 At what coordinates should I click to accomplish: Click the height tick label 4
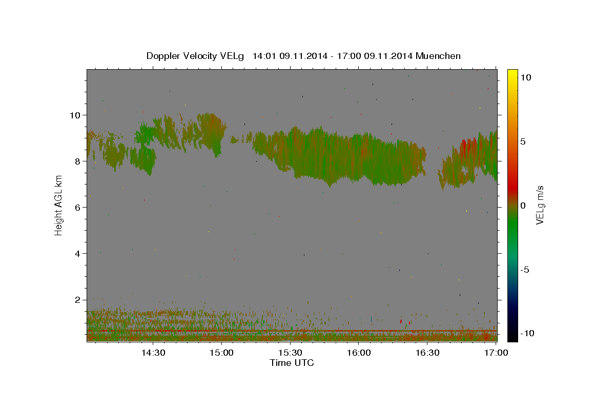point(77,253)
